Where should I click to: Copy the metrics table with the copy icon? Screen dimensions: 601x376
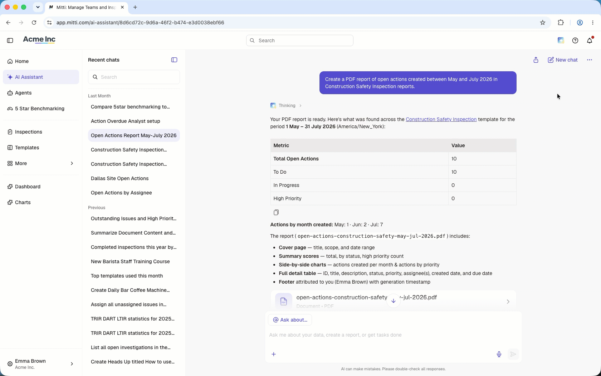[276, 212]
